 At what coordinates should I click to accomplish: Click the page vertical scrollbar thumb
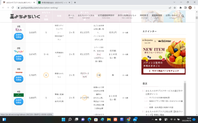[x=197, y=18]
